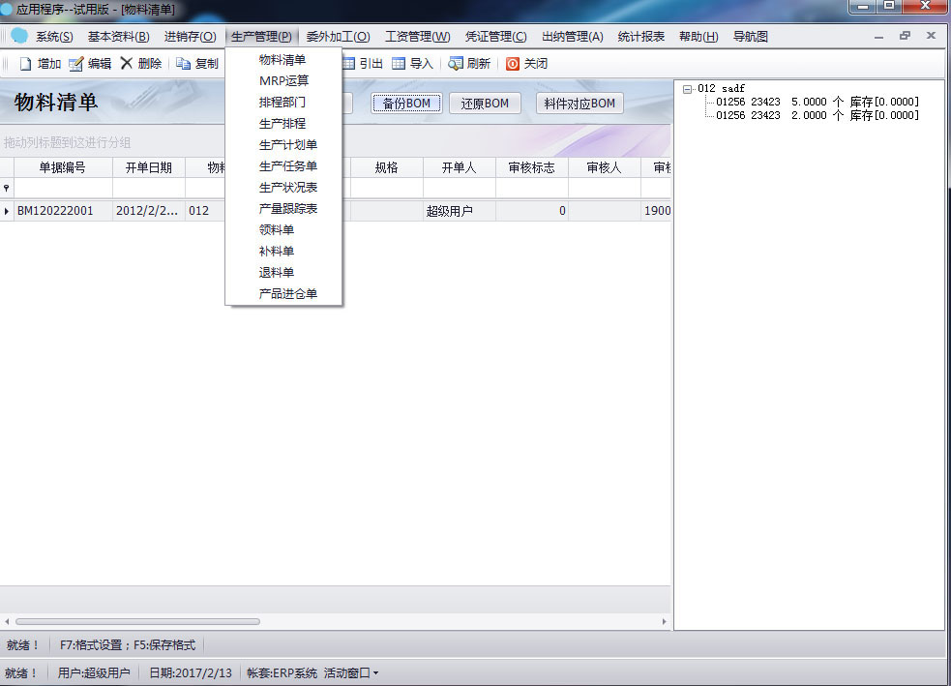951x686 pixels.
Task: Select the row indicator arrow for BM120222001
Action: [7, 211]
